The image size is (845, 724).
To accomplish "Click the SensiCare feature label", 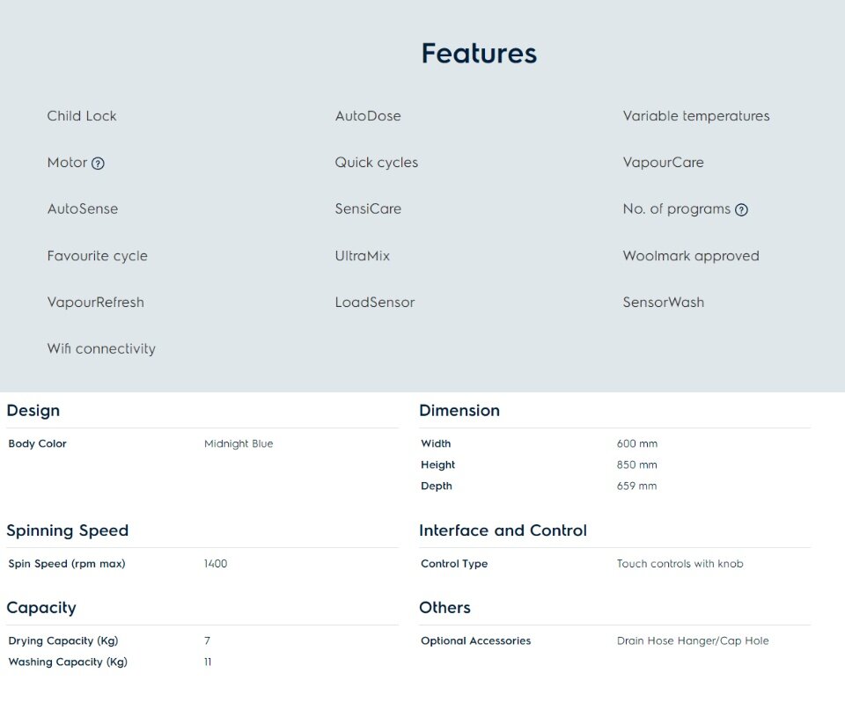I will tap(368, 209).
